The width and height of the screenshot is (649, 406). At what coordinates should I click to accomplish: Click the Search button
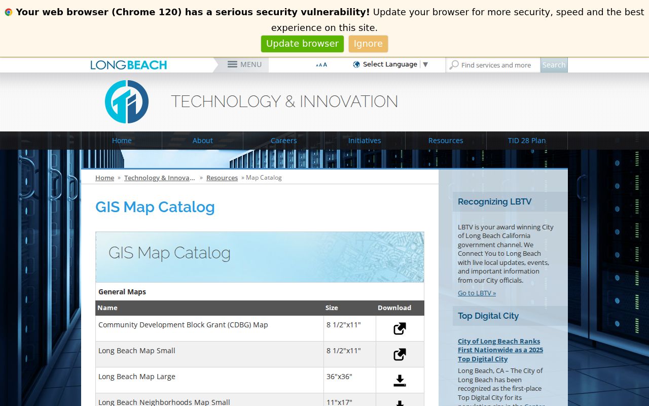click(554, 65)
